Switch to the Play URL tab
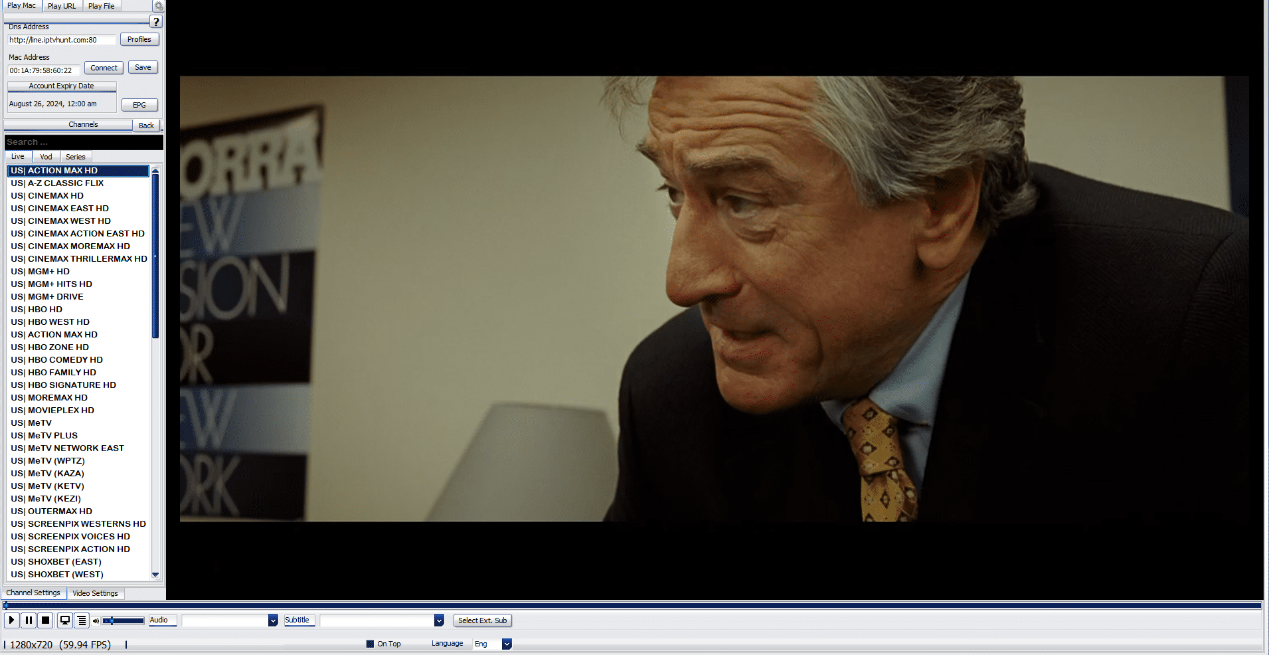Viewport: 1269px width, 655px height. point(62,6)
